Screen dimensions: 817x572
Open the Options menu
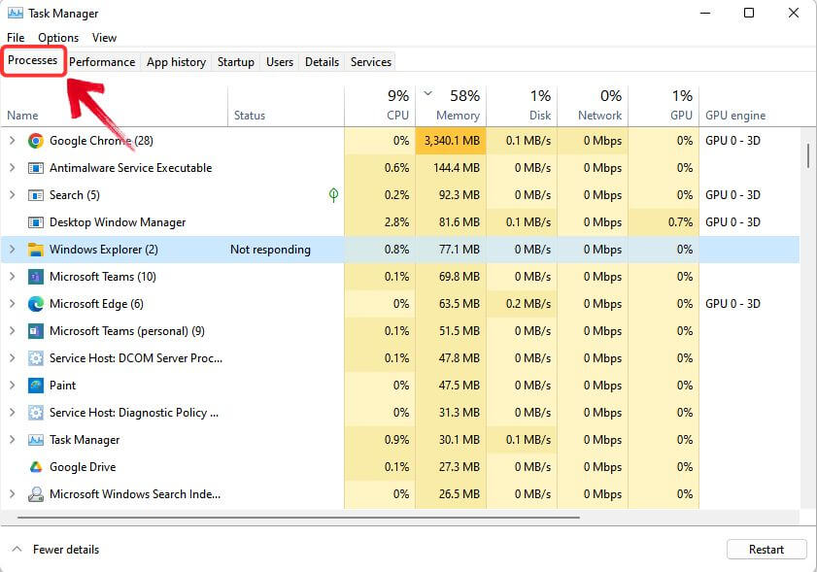tap(57, 37)
